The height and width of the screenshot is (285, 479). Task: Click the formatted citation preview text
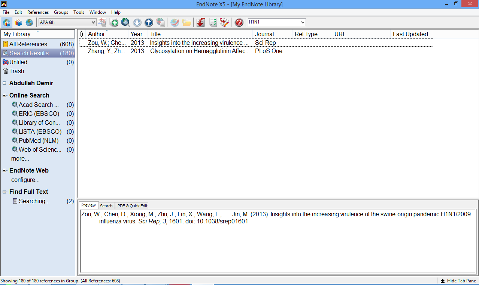coord(276,218)
